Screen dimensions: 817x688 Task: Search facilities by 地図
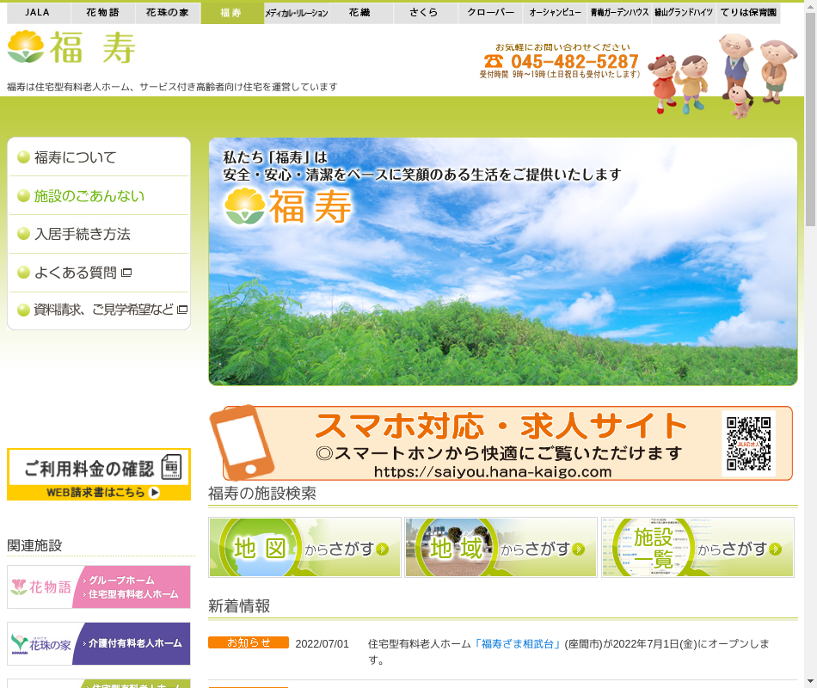(x=304, y=547)
